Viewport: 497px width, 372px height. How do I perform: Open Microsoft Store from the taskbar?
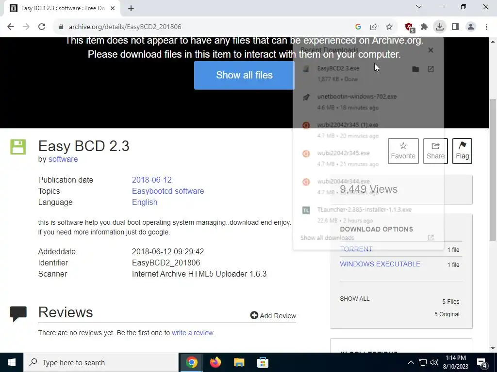[x=263, y=362]
